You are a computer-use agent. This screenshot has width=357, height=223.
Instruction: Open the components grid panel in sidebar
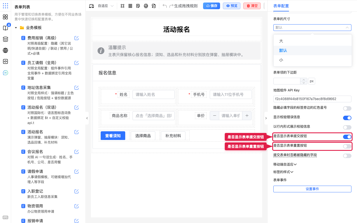5,17
